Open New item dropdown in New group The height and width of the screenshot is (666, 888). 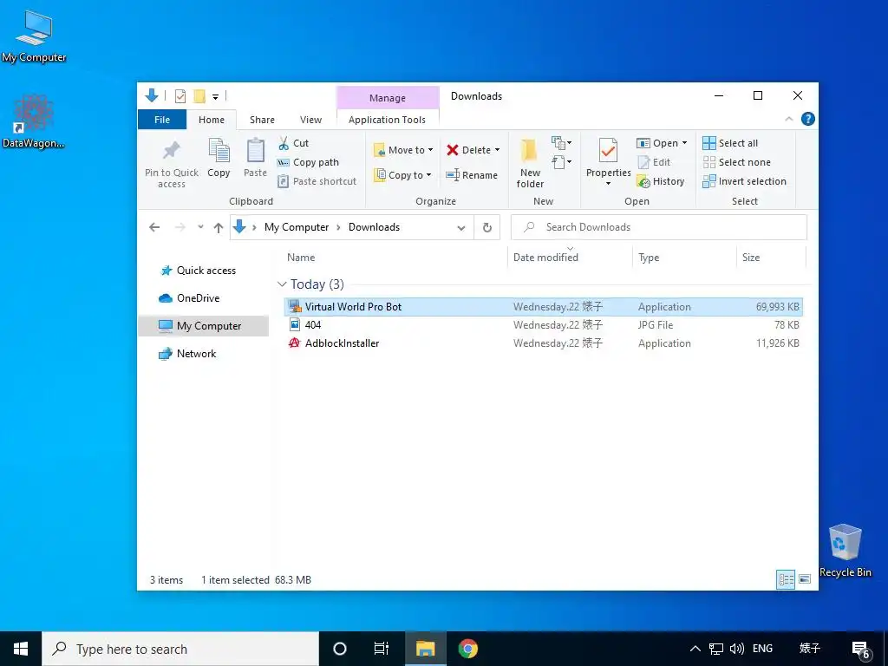point(562,143)
